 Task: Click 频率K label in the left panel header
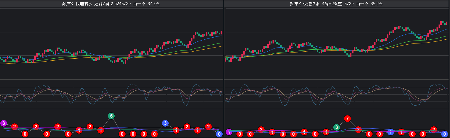[x=68, y=4]
